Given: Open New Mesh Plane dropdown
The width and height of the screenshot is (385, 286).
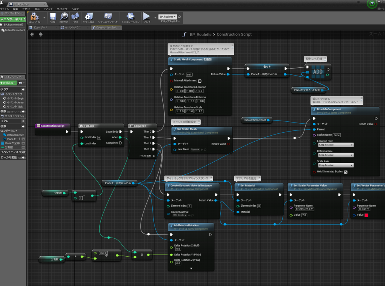Looking at the screenshot, I should (x=195, y=150).
